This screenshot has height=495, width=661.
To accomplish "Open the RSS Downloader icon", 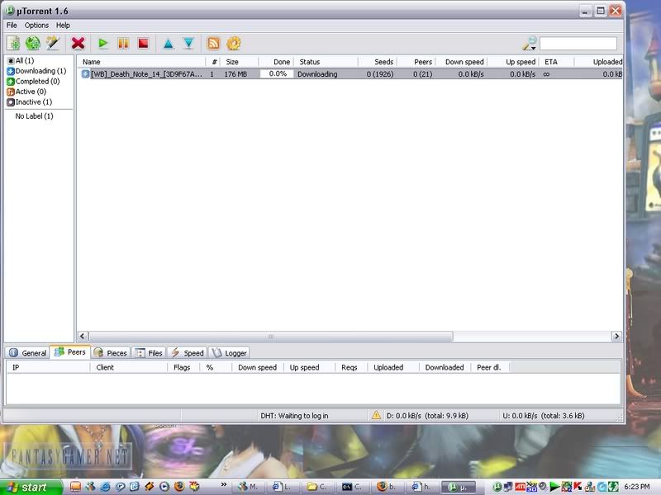I will tap(213, 43).
